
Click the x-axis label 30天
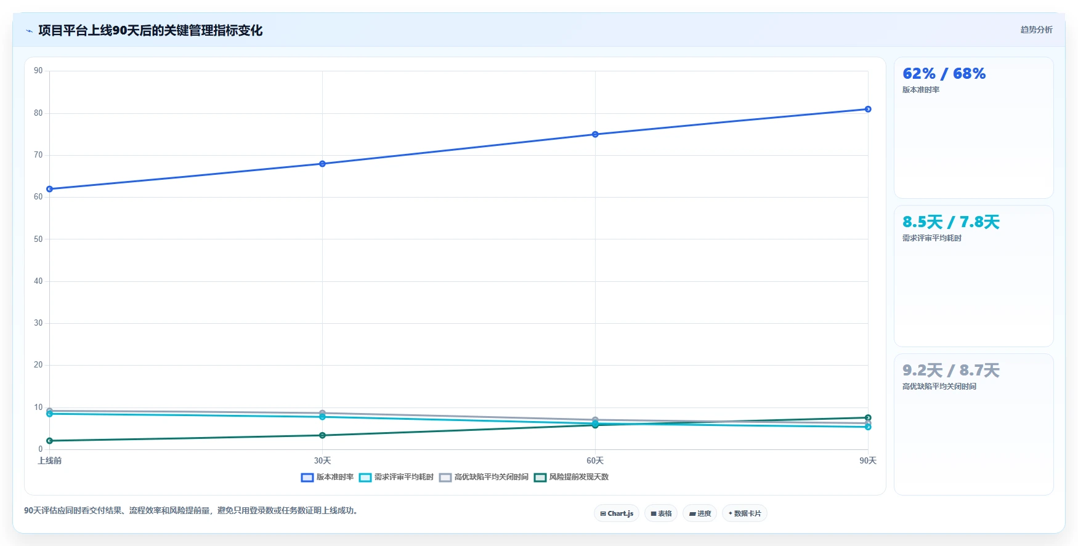tap(322, 460)
